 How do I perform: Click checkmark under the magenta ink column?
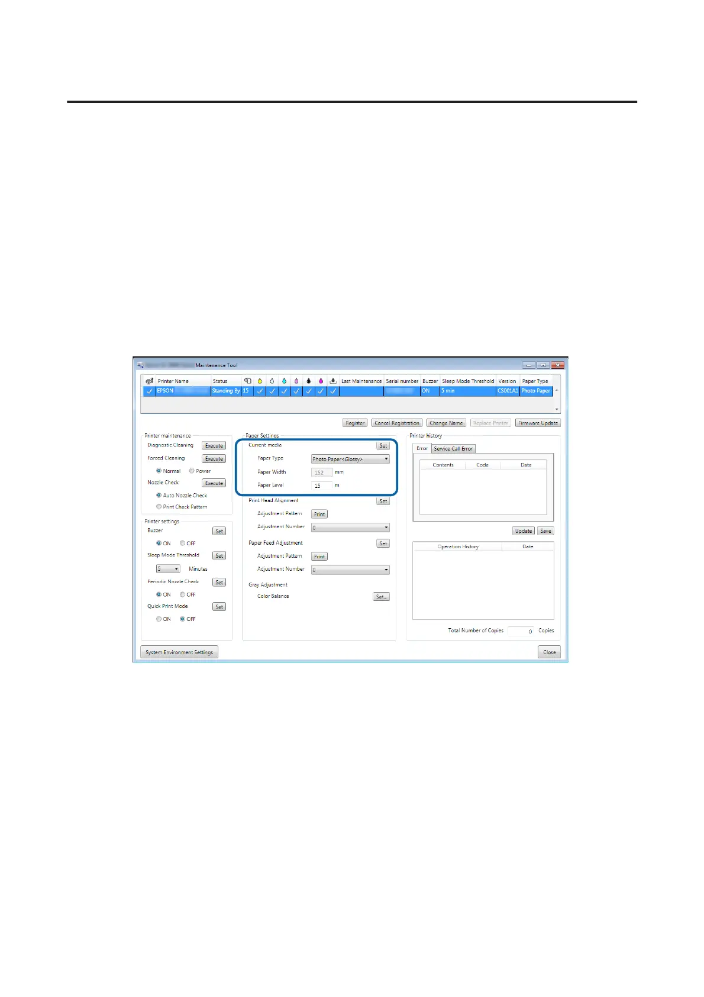[x=321, y=391]
